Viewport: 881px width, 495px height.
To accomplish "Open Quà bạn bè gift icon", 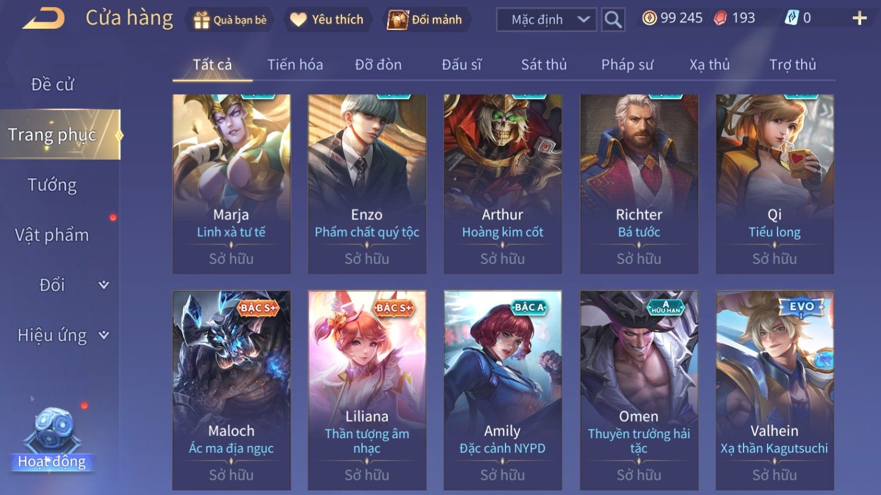I will tap(202, 20).
